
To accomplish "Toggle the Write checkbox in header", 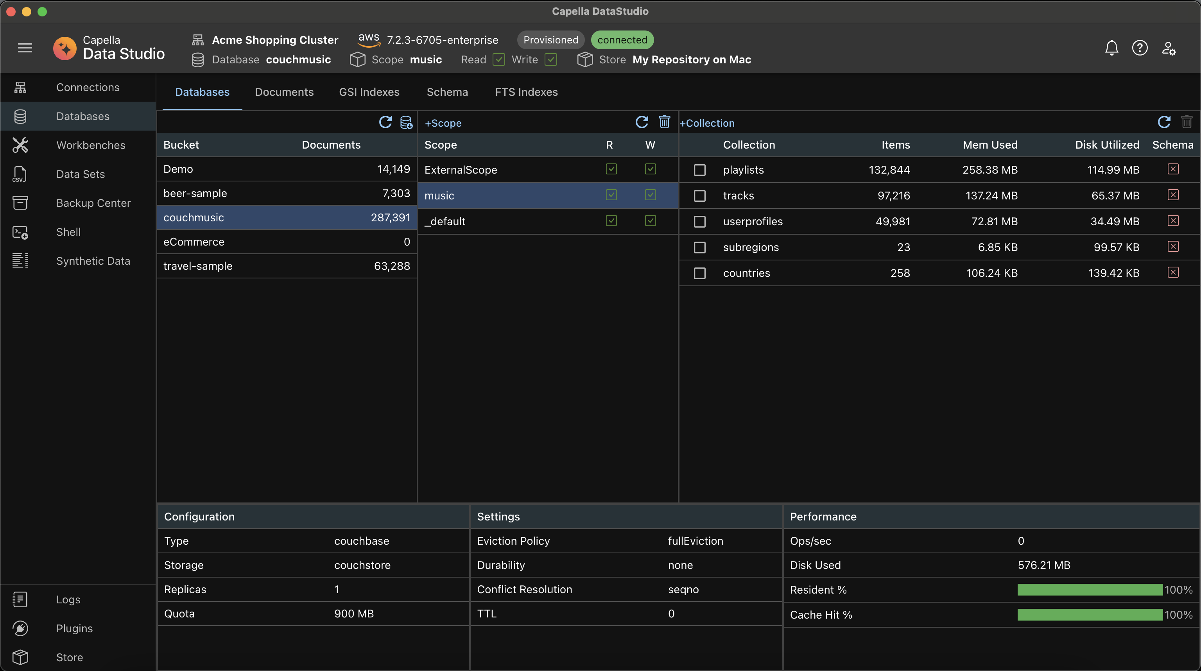I will tap(550, 60).
